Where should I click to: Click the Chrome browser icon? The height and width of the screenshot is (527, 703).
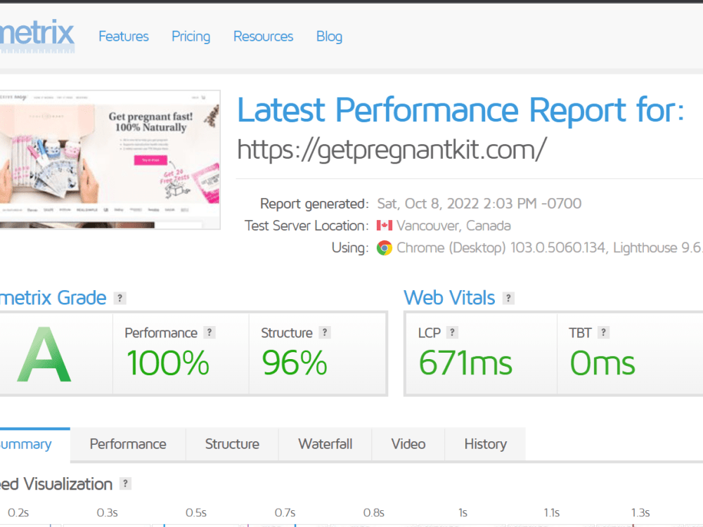tap(385, 247)
